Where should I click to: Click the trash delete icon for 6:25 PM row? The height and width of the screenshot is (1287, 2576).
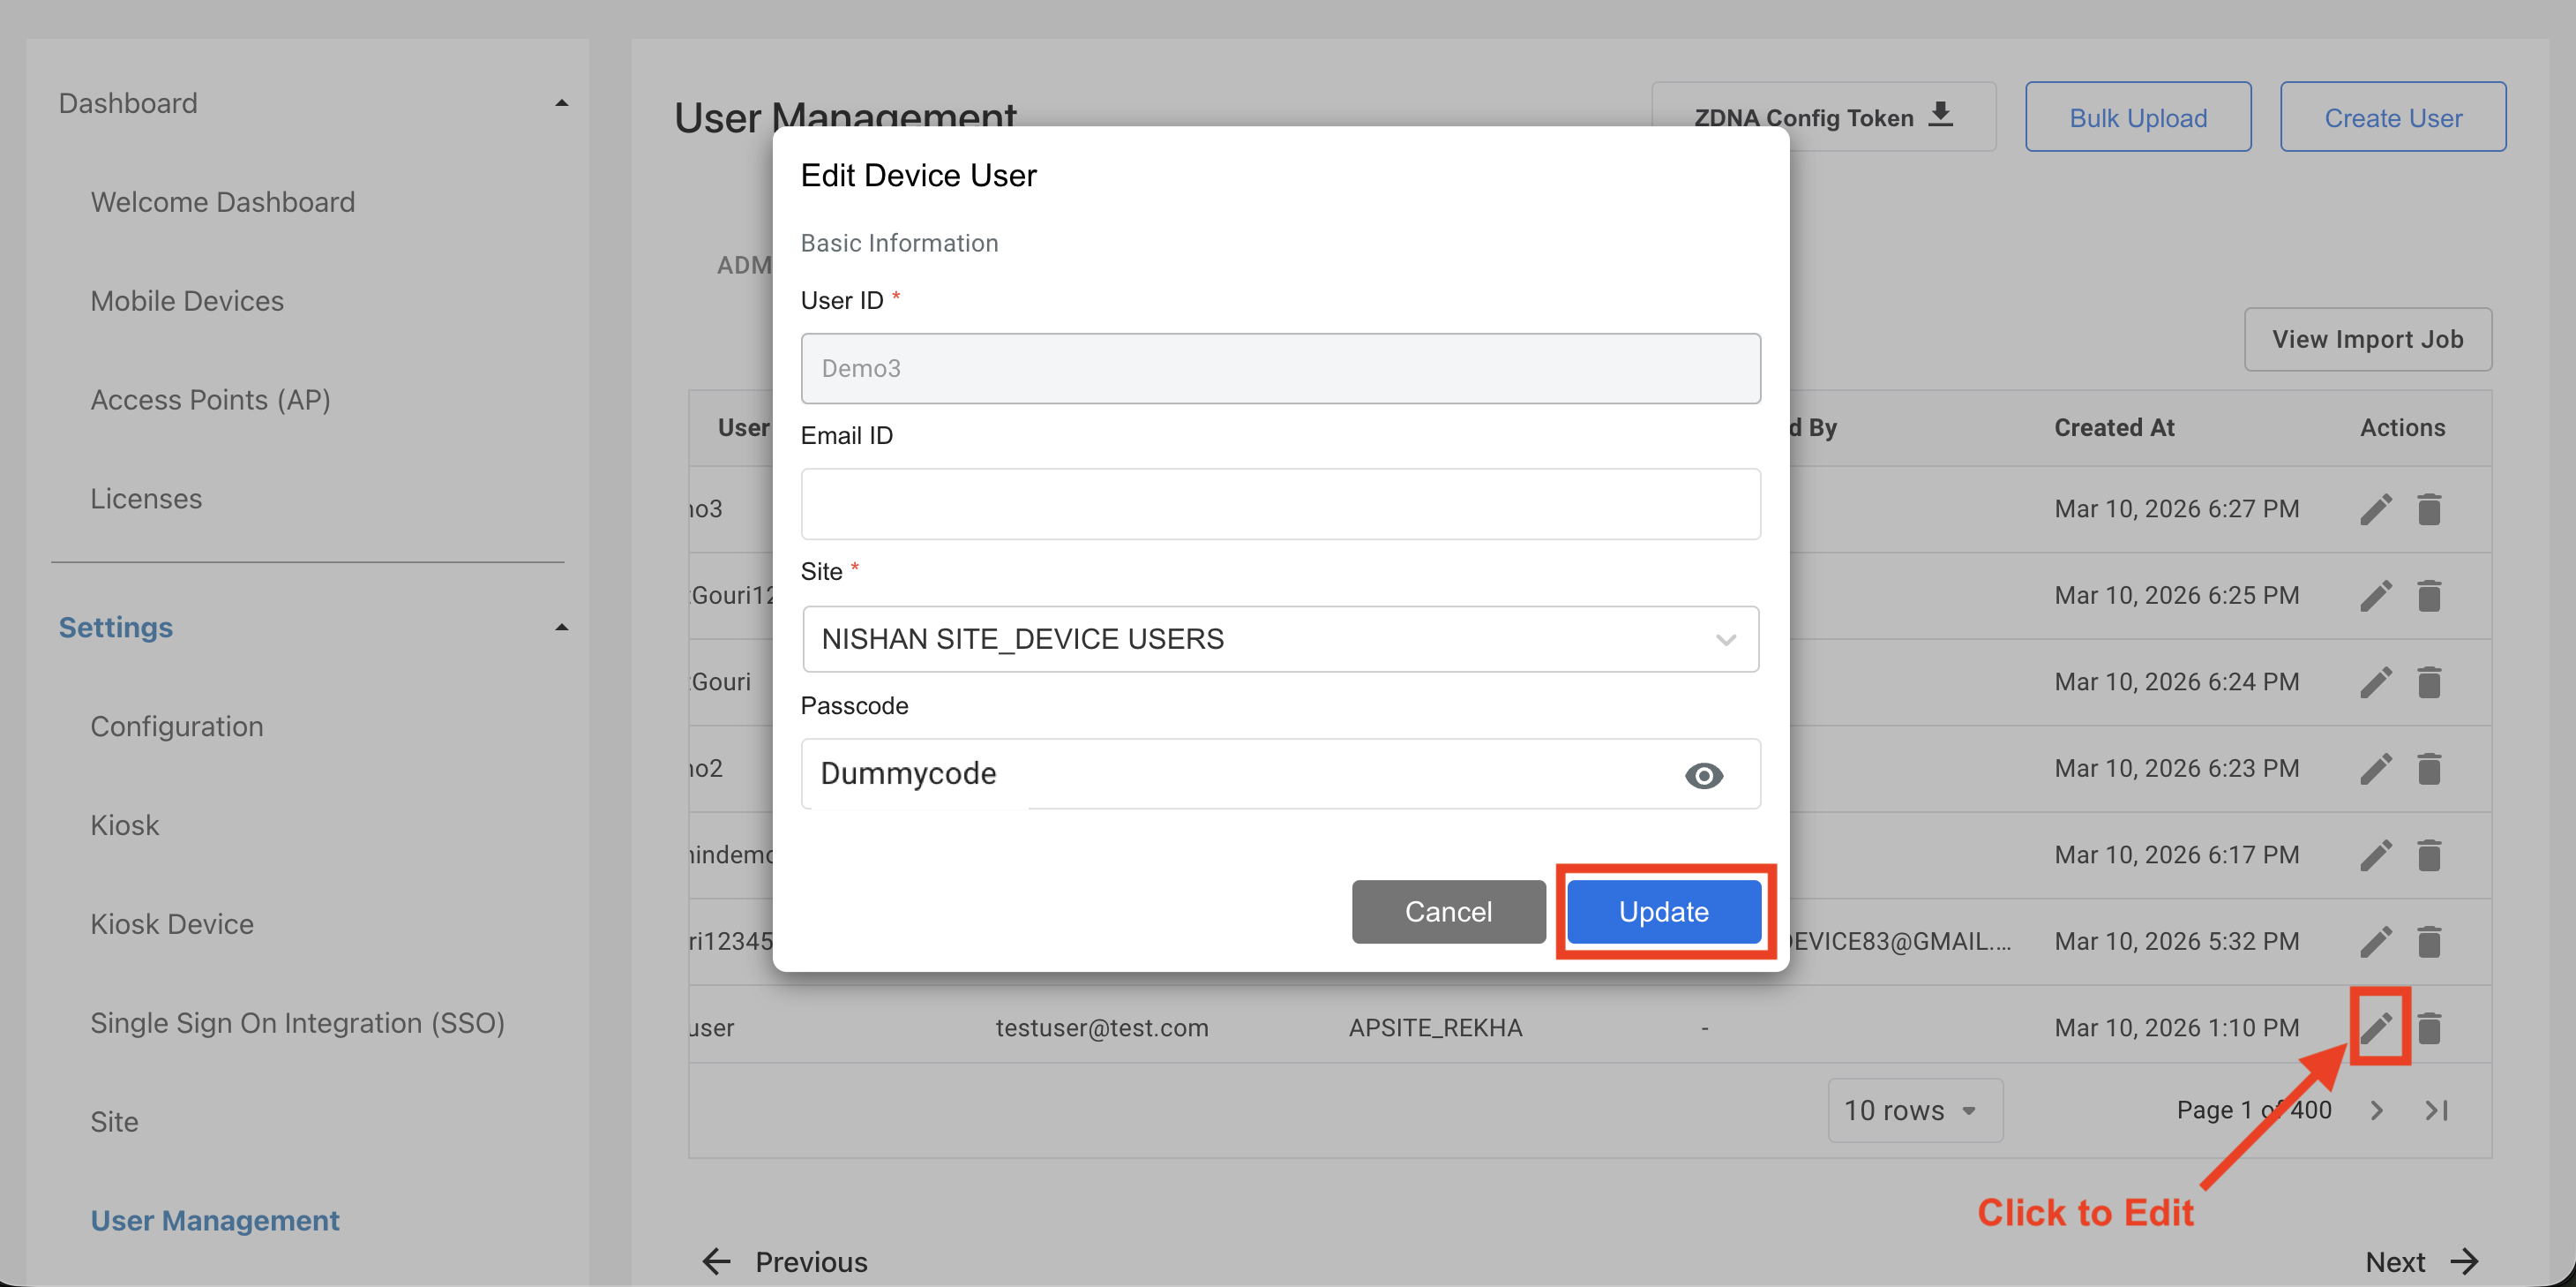pos(2429,596)
